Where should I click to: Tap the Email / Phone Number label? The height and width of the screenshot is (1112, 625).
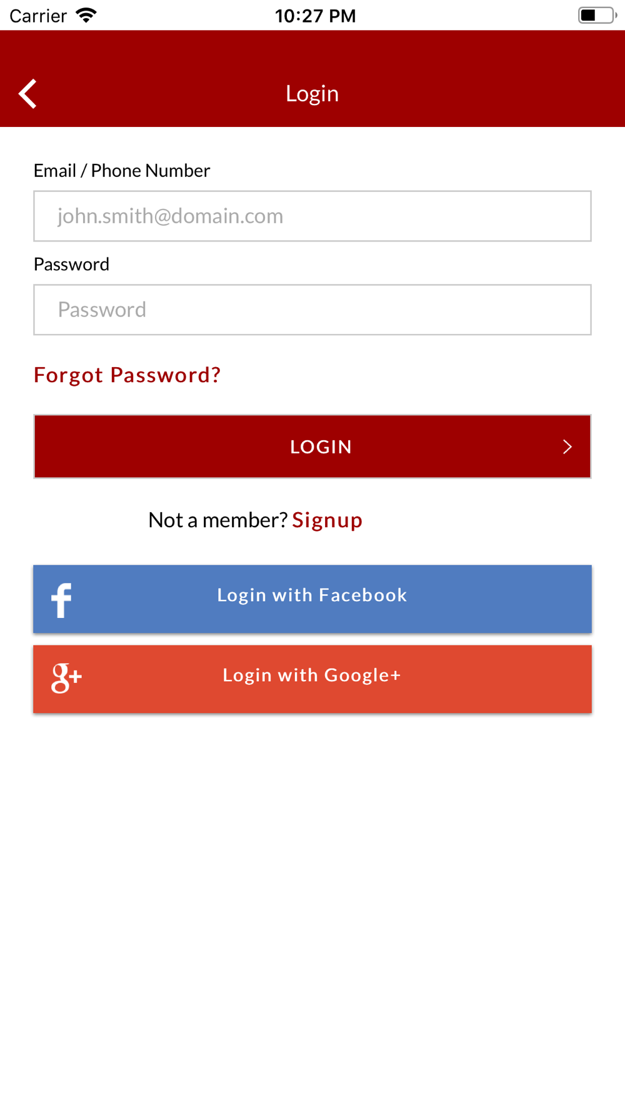pyautogui.click(x=122, y=170)
